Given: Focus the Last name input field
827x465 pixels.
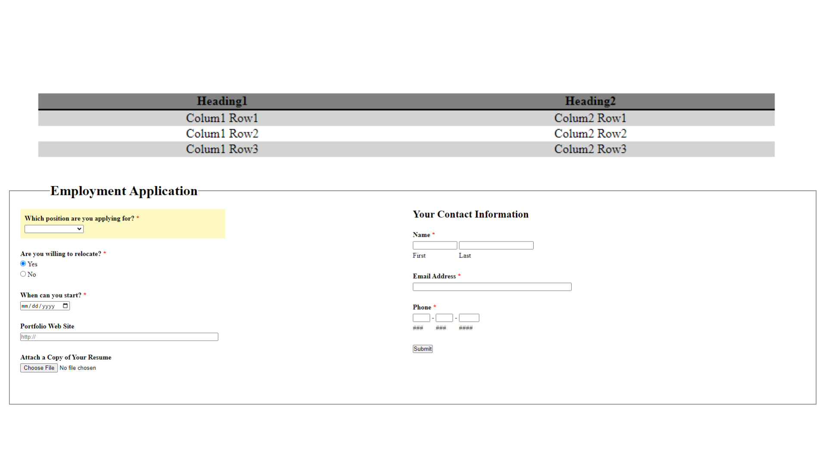Looking at the screenshot, I should pyautogui.click(x=496, y=245).
